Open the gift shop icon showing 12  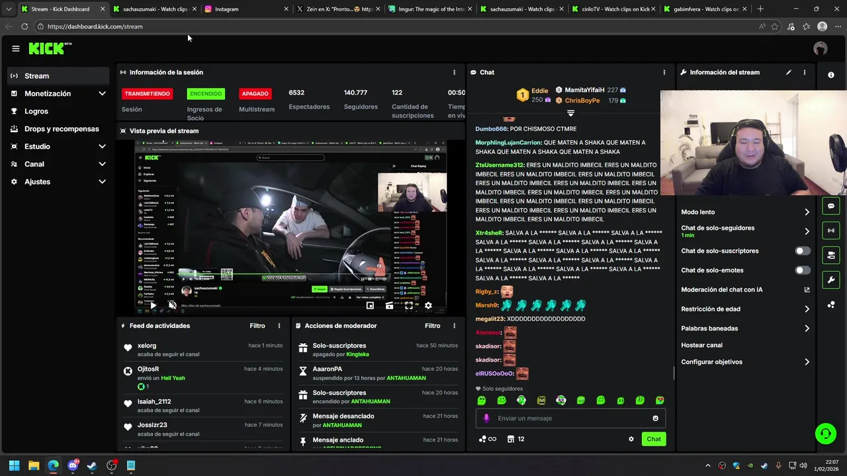[x=515, y=439]
